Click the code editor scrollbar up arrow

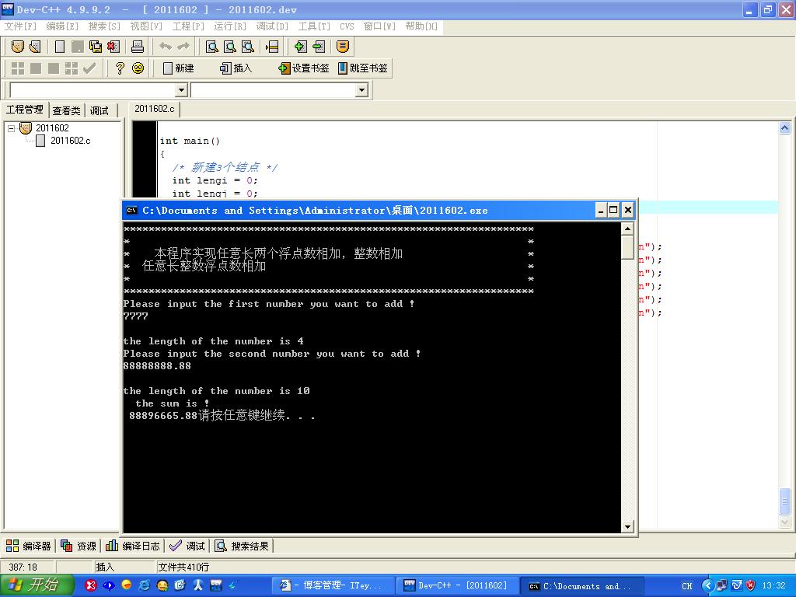click(x=784, y=128)
